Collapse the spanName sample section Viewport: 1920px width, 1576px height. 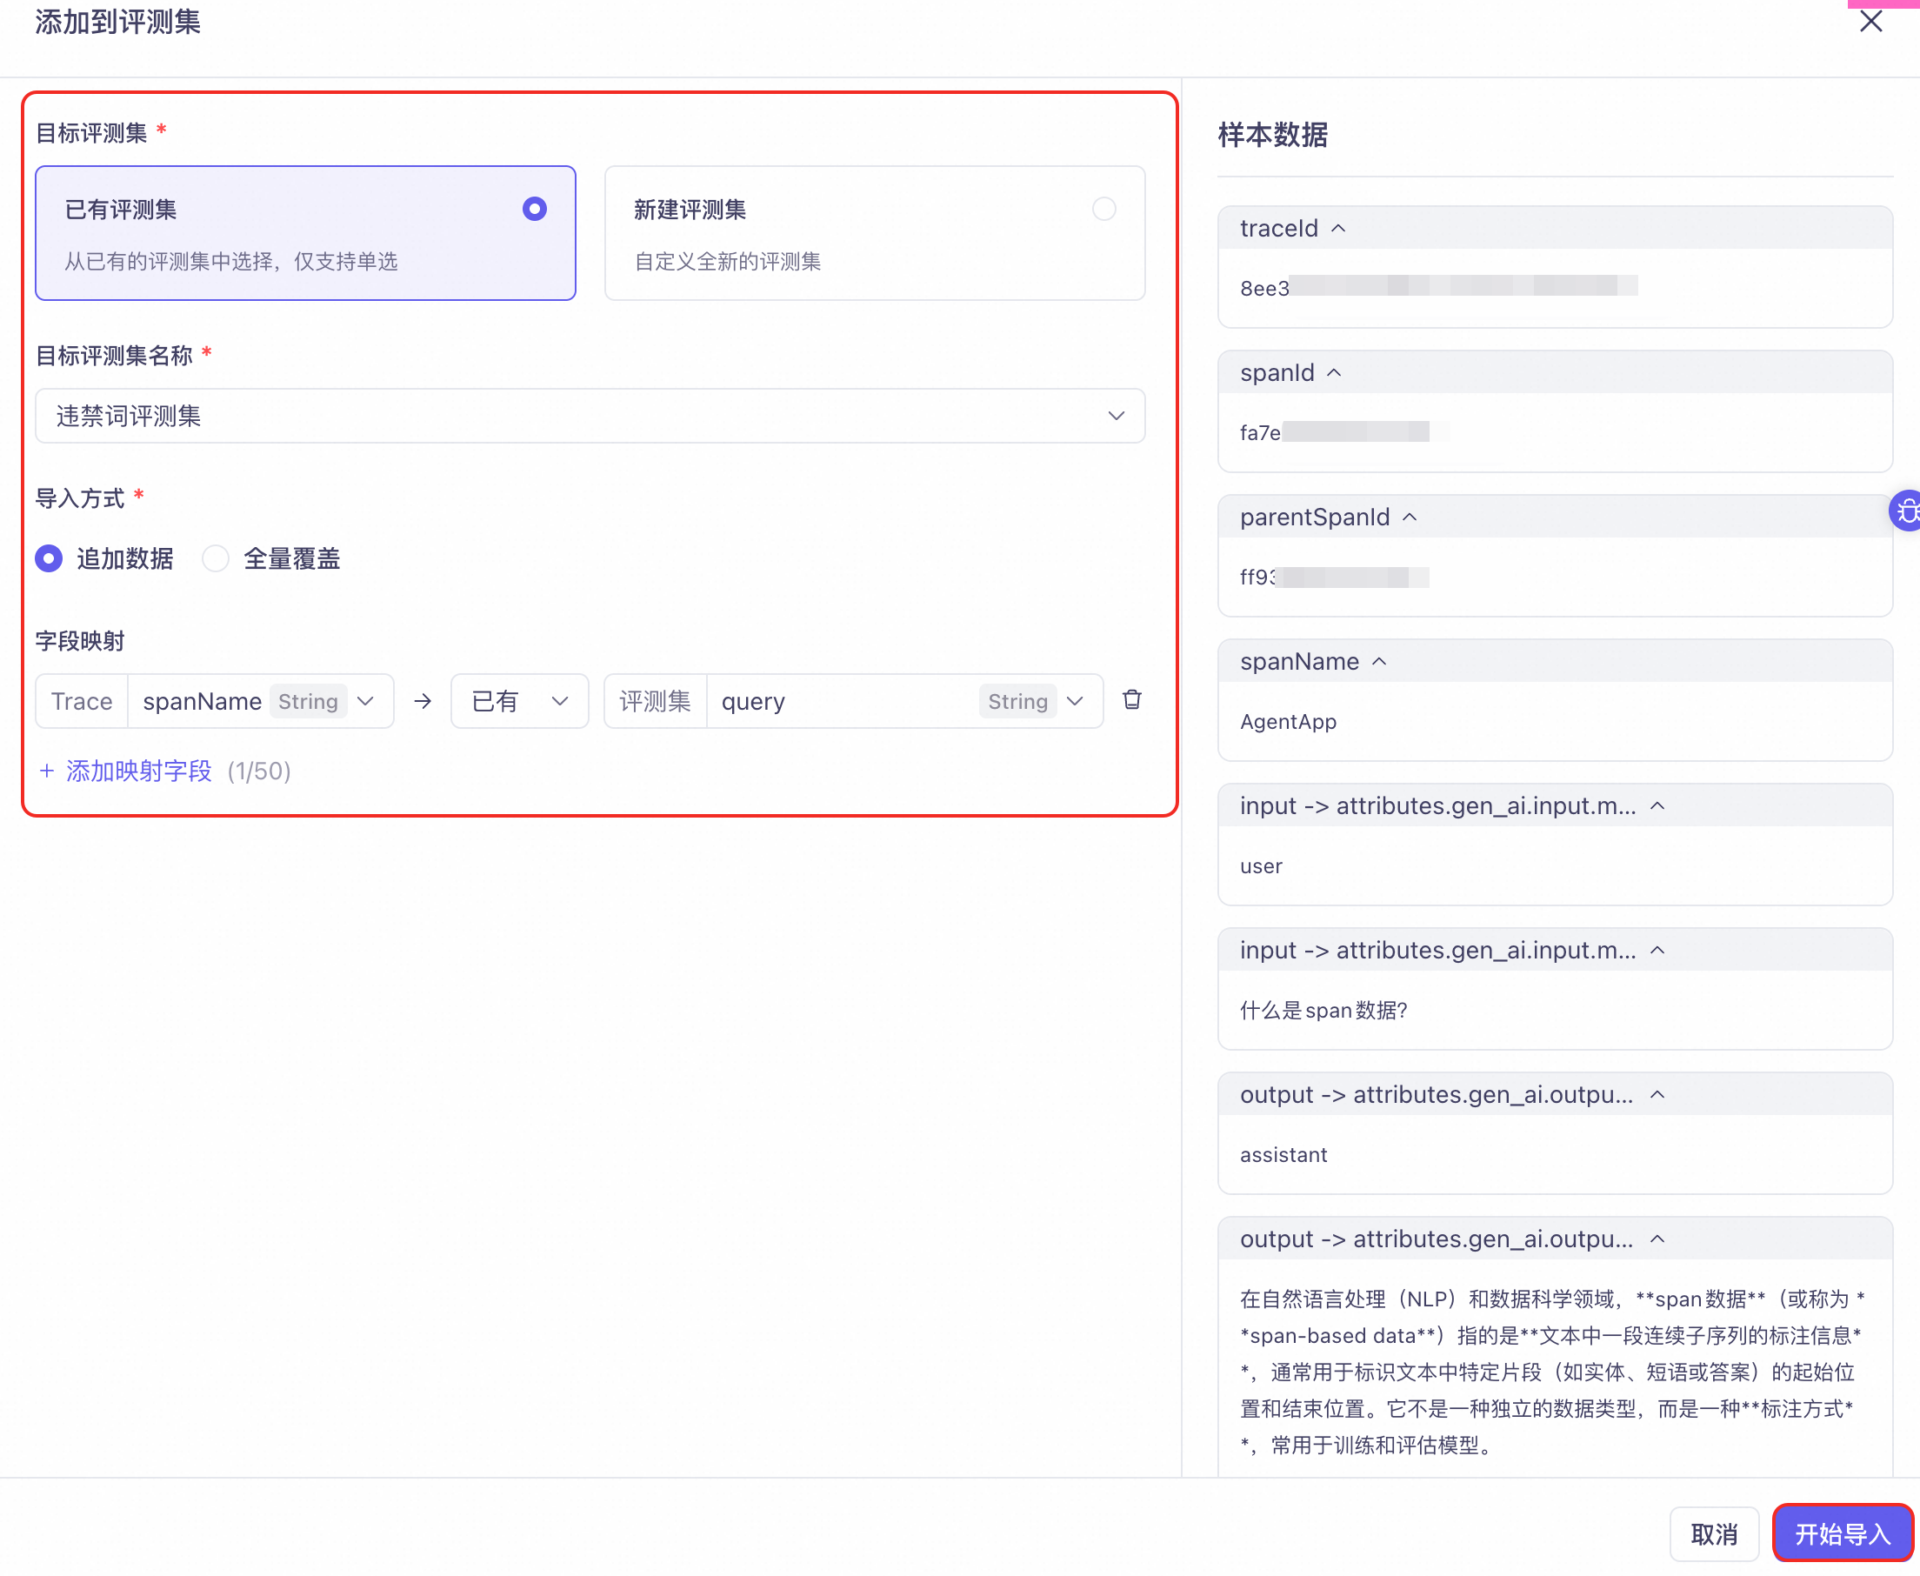(x=1379, y=662)
